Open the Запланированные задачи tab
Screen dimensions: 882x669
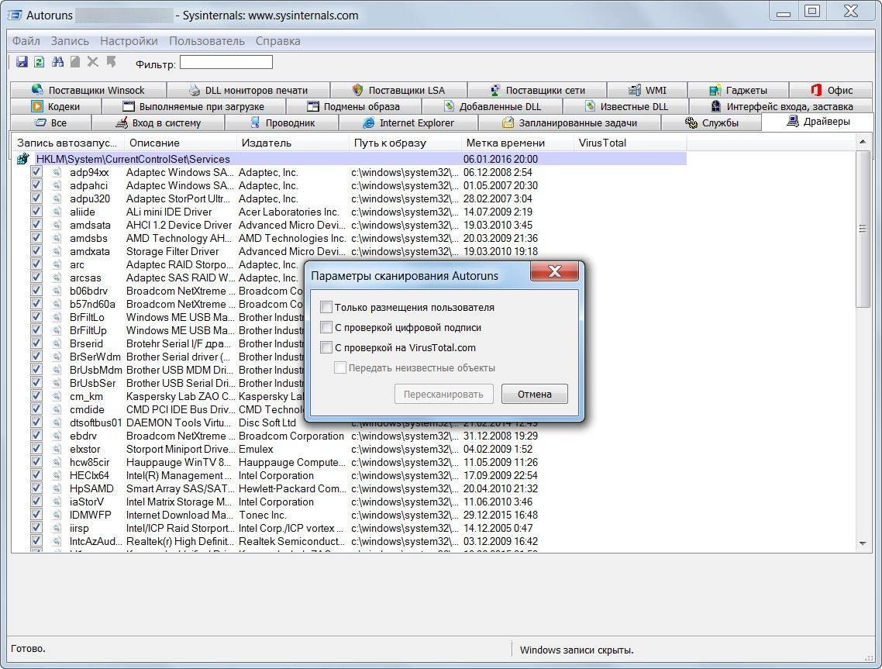570,122
